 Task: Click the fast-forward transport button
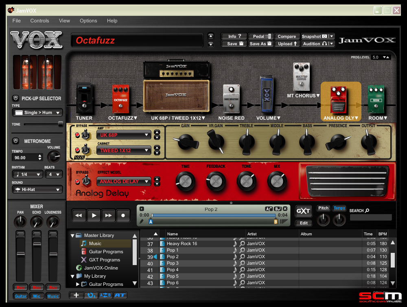coord(109,215)
